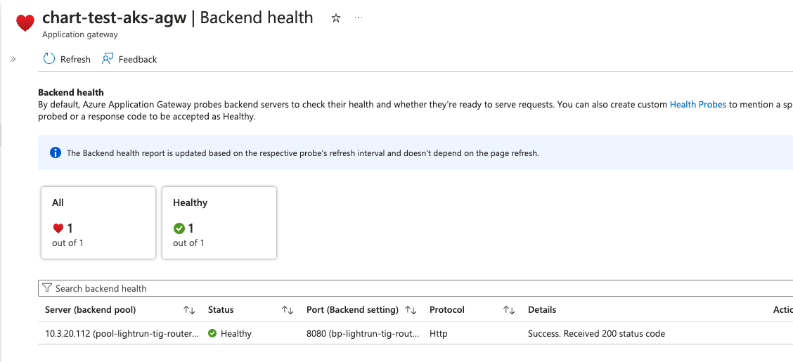Screen dimensions: 793x362
Task: Click the Refresh icon in the toolbar
Action: click(x=49, y=59)
